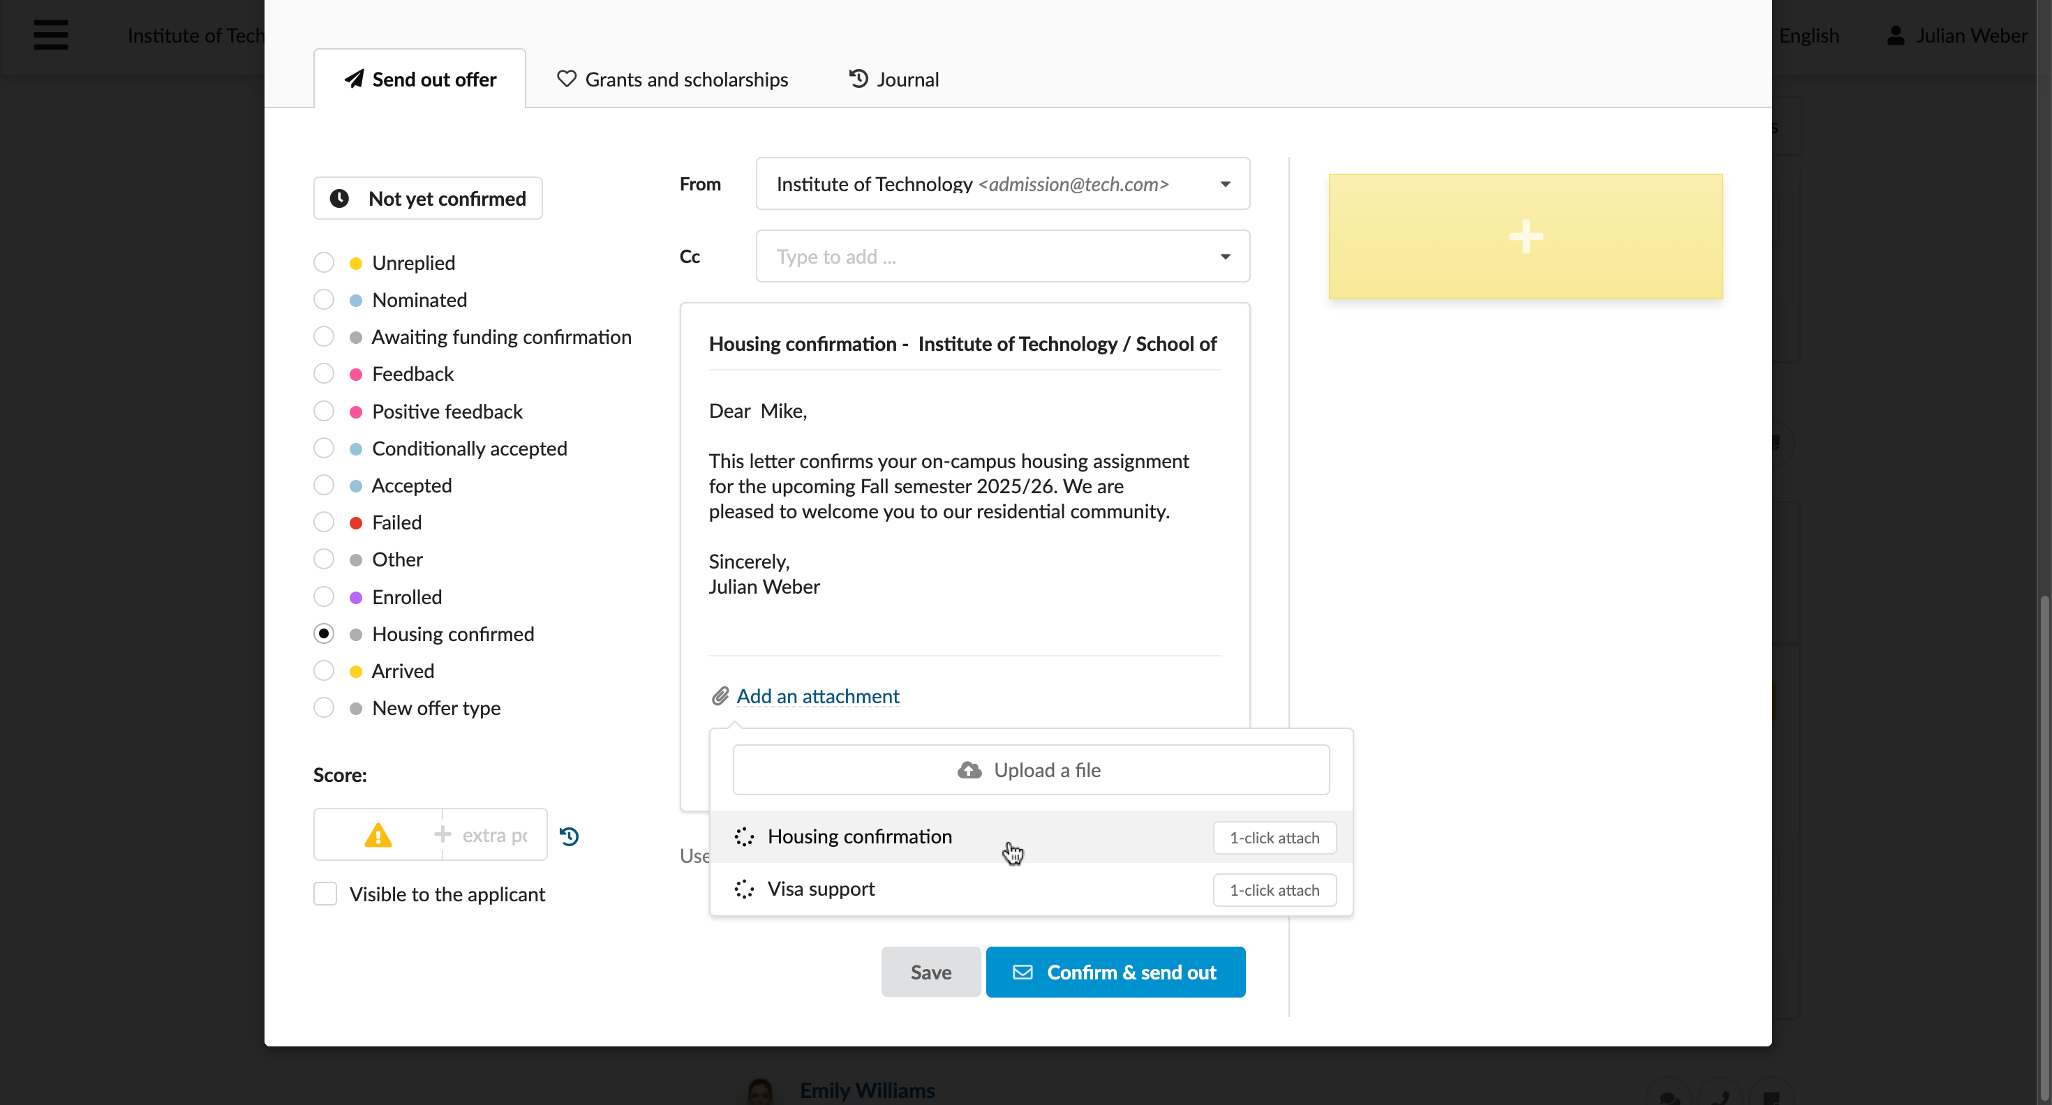2052x1105 pixels.
Task: Click the plus icon on yellow note
Action: [1526, 236]
